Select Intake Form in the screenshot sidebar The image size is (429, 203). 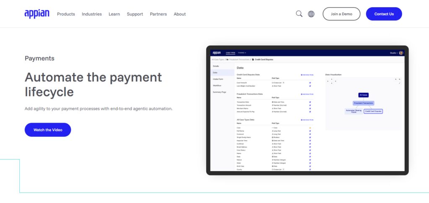(222, 79)
